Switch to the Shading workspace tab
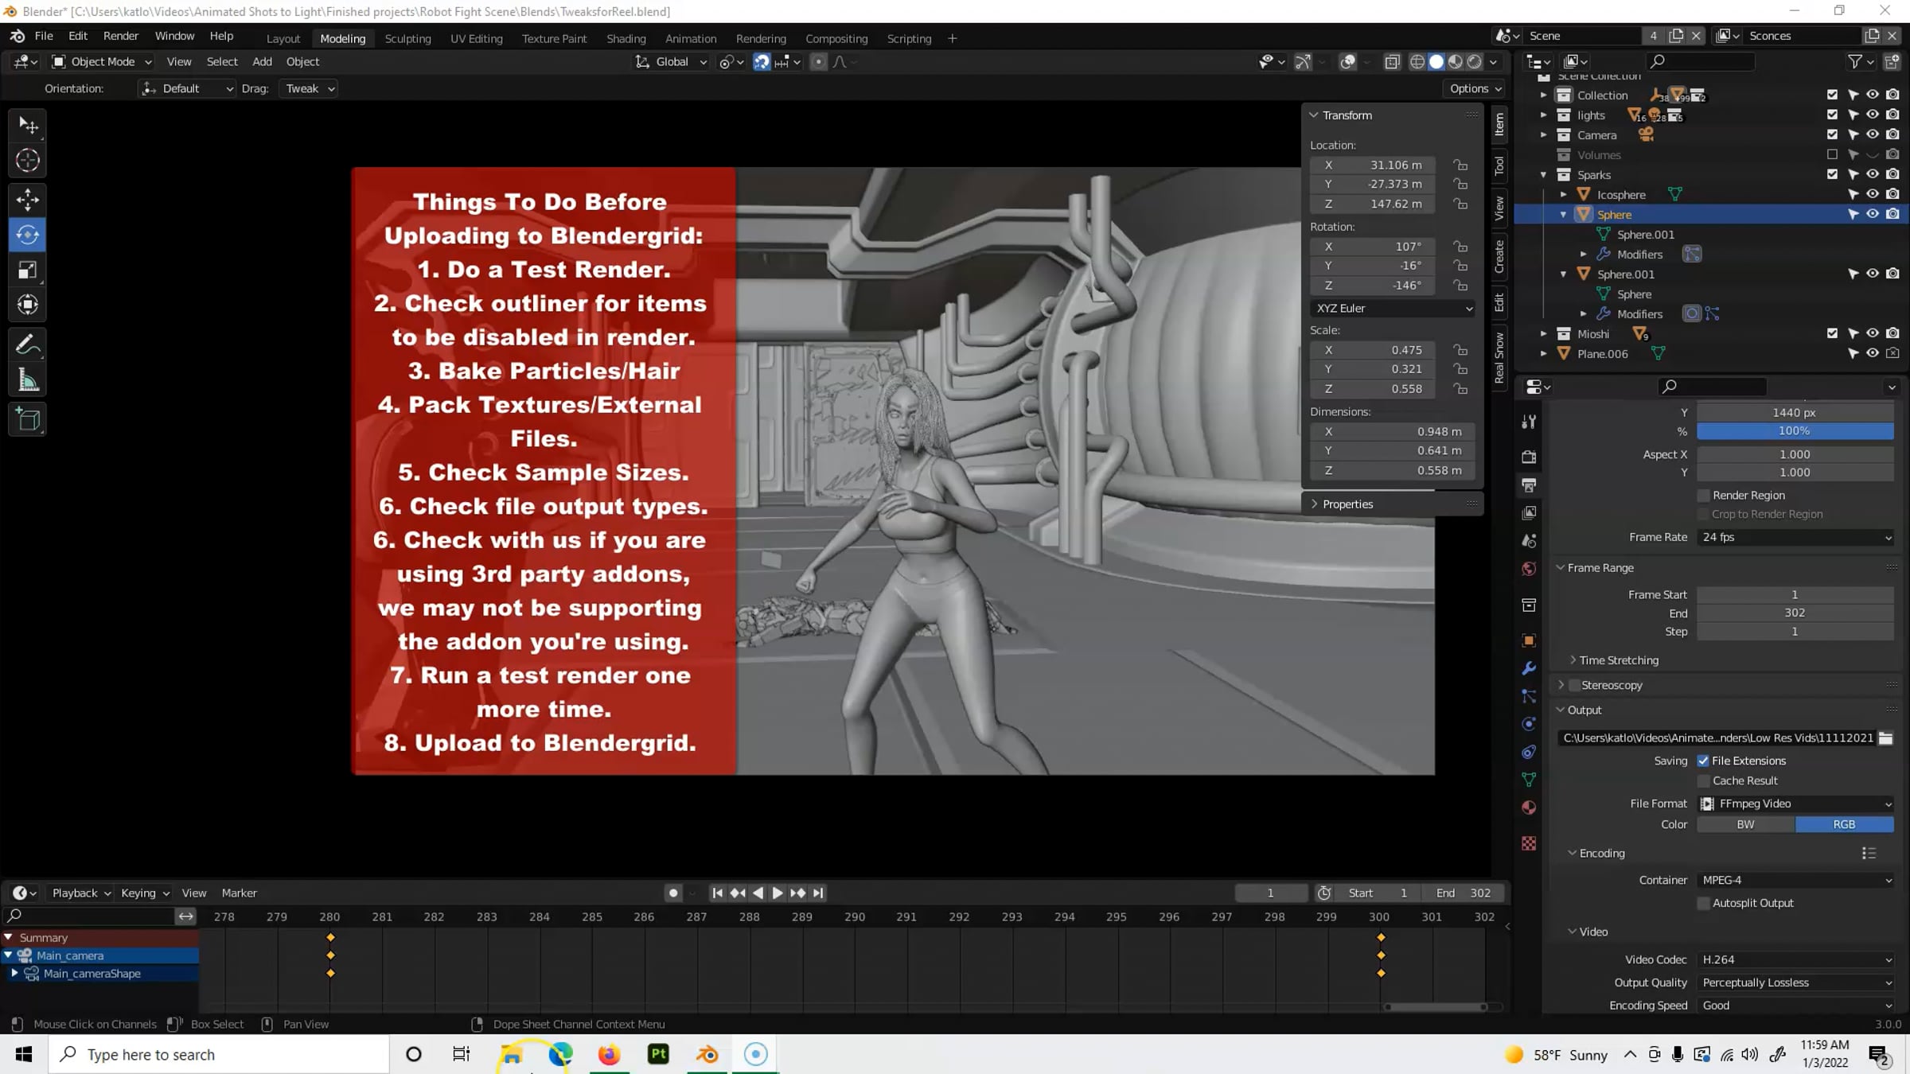 pyautogui.click(x=626, y=38)
